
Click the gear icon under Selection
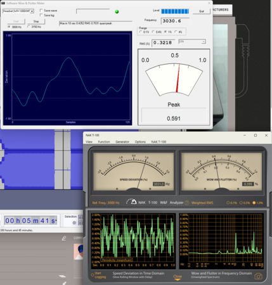tap(74, 222)
